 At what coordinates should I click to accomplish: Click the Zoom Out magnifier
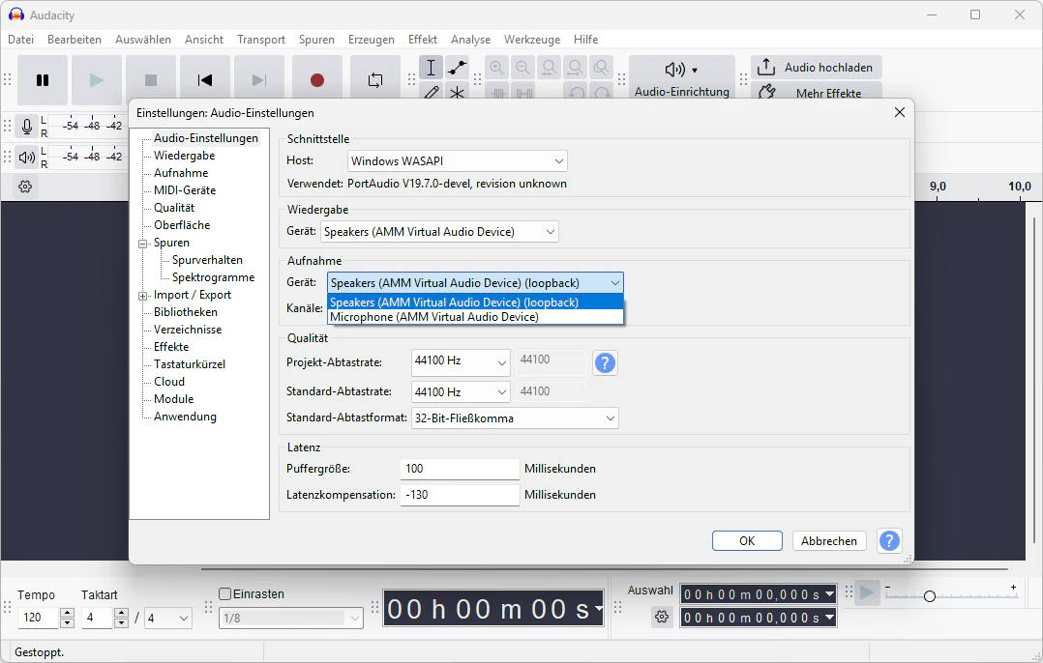coord(522,68)
